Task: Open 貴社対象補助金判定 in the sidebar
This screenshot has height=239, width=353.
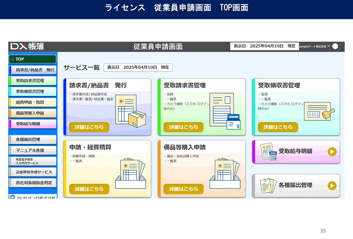Action: 32,183
